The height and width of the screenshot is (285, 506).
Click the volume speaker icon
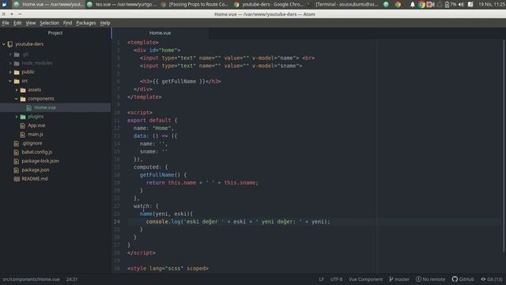(x=461, y=5)
